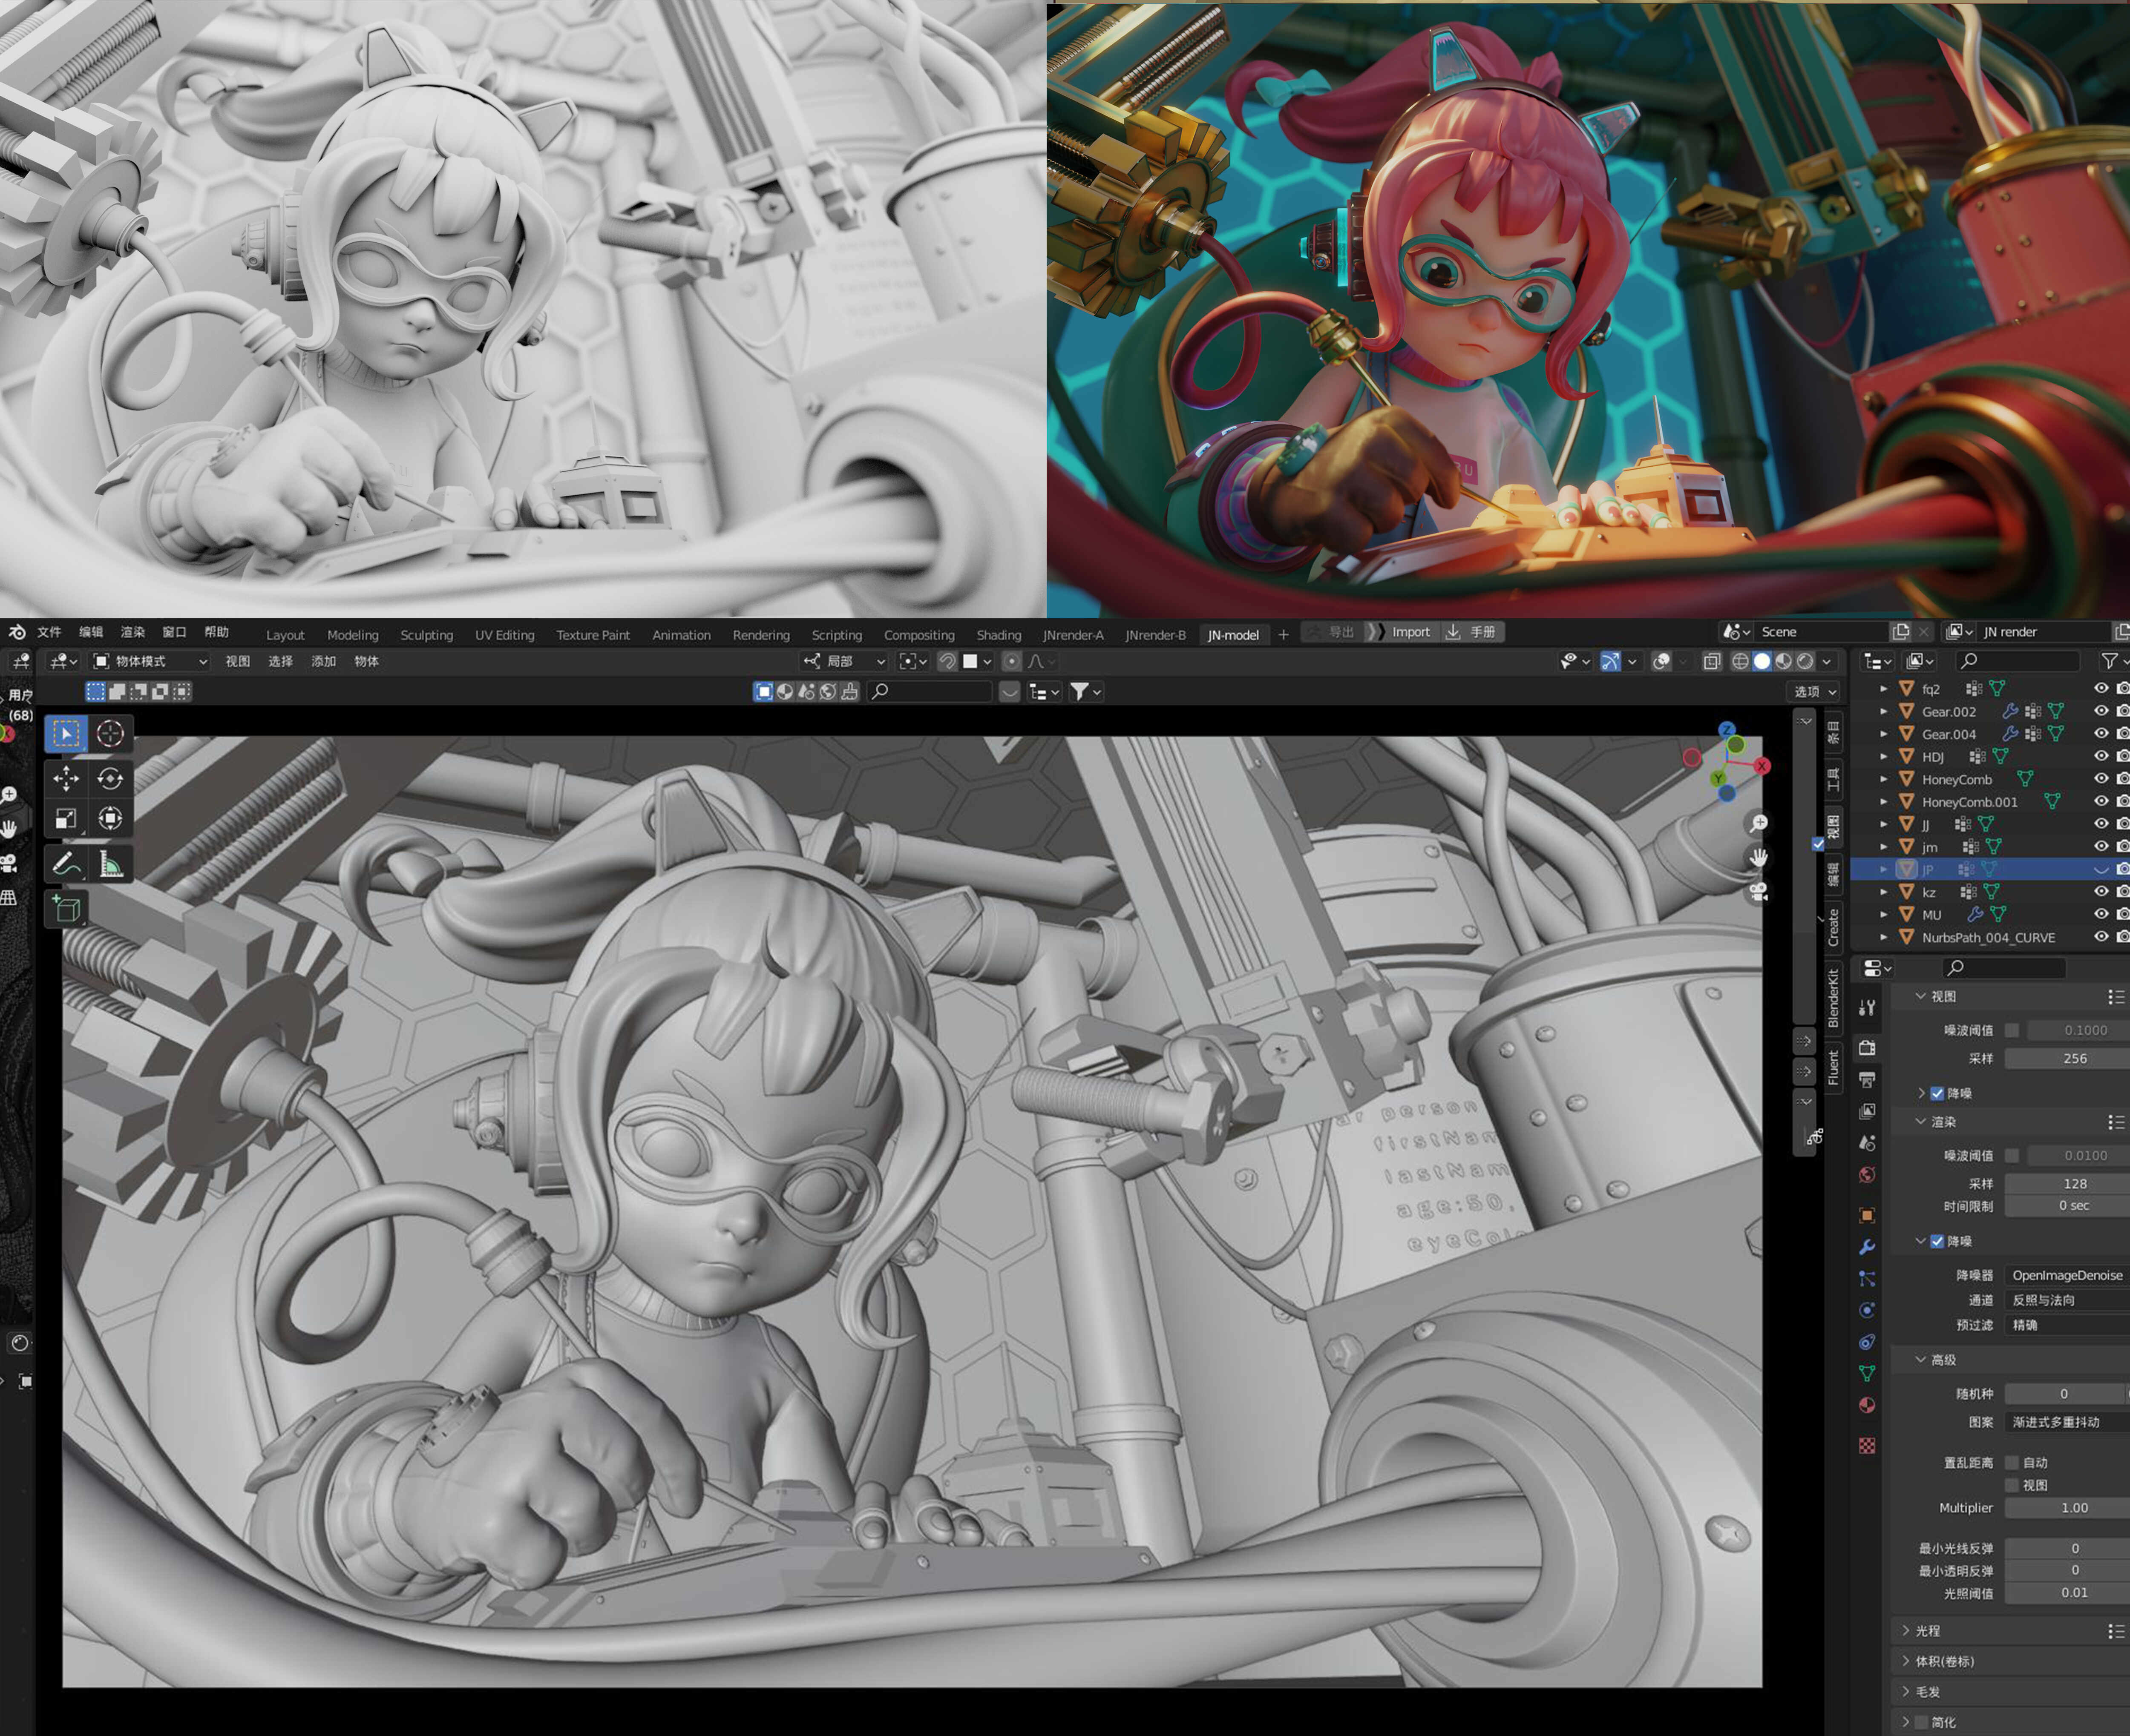Switch to the Sculpting workspace tab
2130x1736 pixels.
(x=426, y=635)
